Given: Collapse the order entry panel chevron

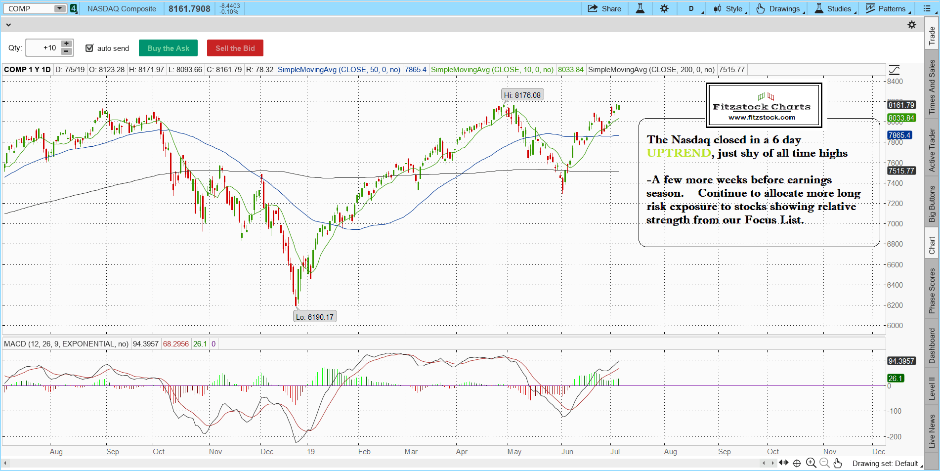Looking at the screenshot, I should click(8, 25).
